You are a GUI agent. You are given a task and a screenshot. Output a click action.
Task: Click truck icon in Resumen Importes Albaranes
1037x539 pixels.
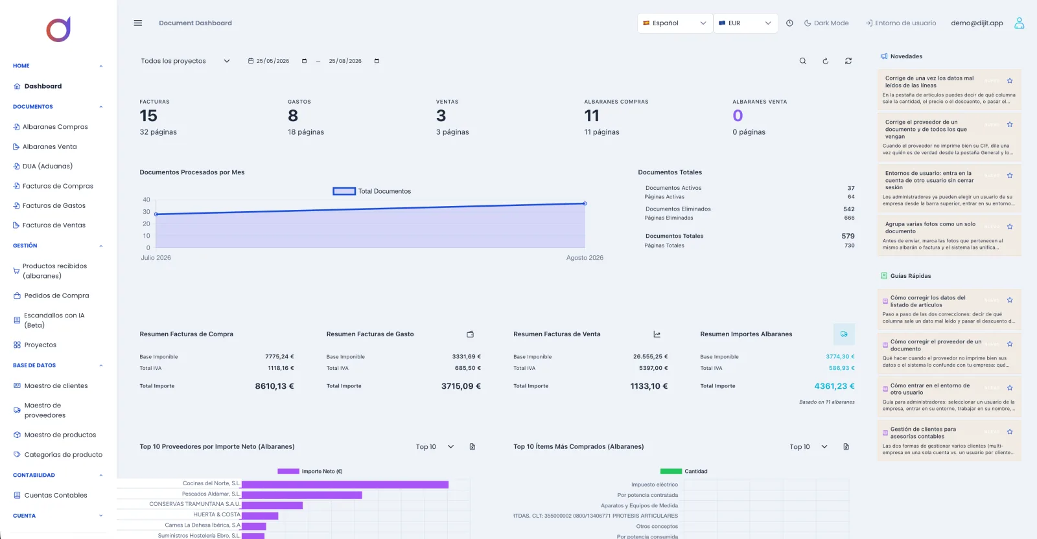844,334
